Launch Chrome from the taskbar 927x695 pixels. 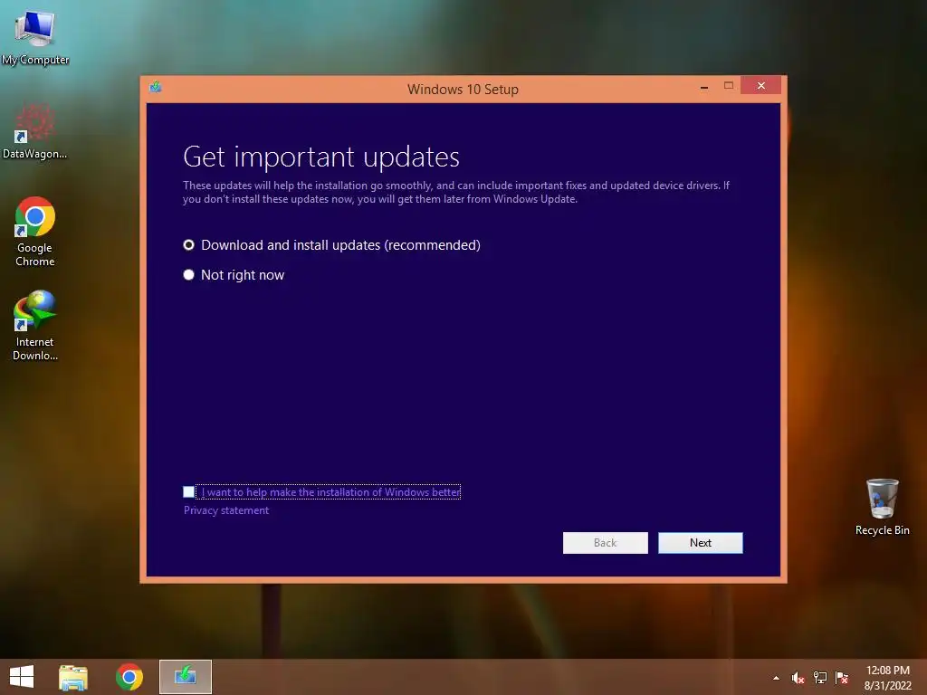pos(129,677)
